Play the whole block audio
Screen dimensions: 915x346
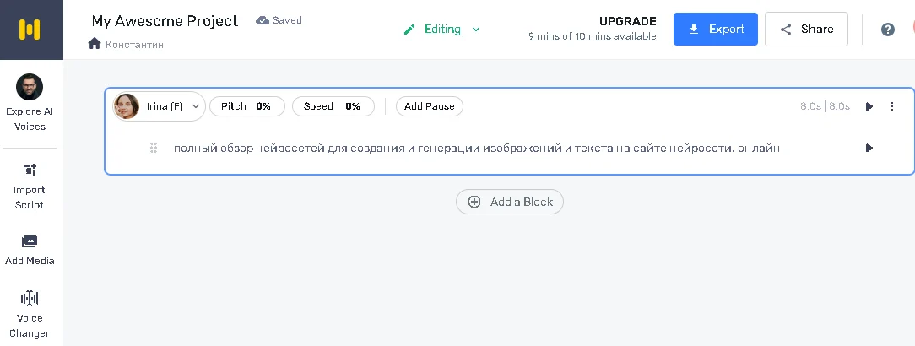pos(869,106)
